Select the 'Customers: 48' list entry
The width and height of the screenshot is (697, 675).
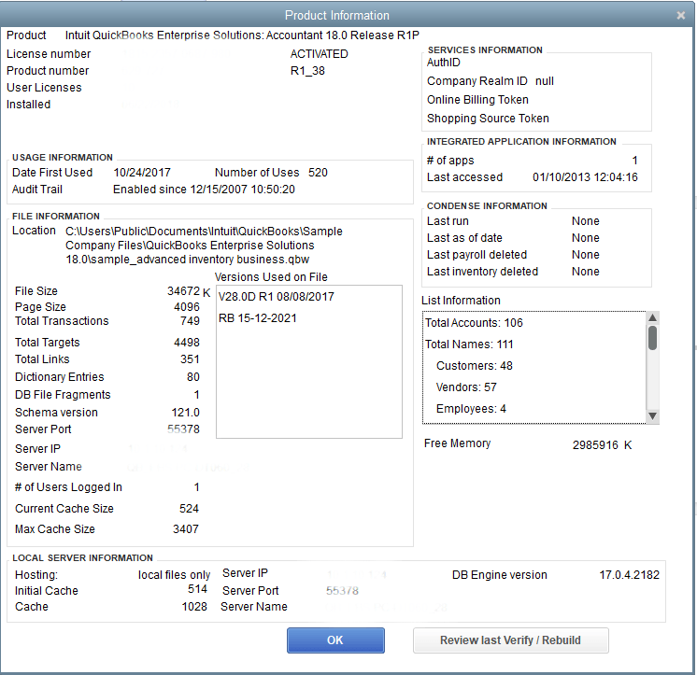point(475,365)
